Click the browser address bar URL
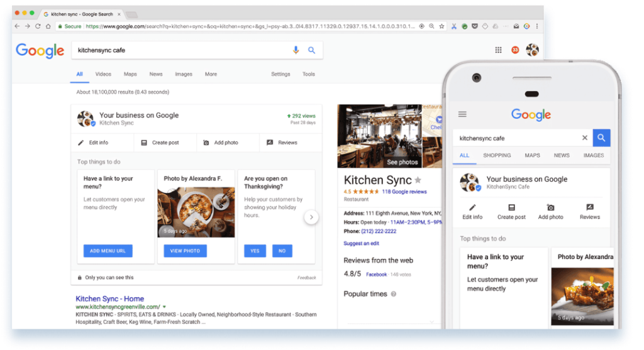The width and height of the screenshot is (644, 350). click(x=250, y=26)
